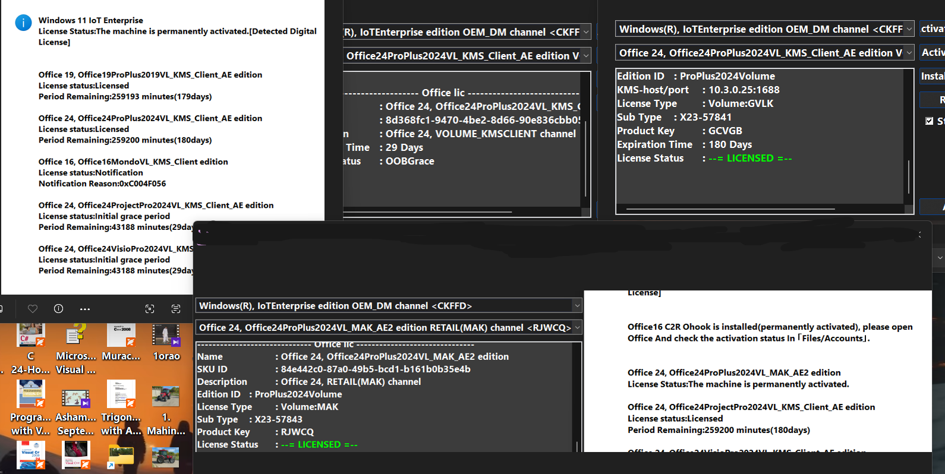Click the Office 24, VOLUME_KMSCLIENT channel text
The image size is (945, 474).
[481, 134]
